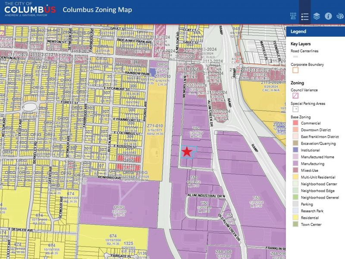
Task: Click the Columbus Zoning Map title
Action: 97,10
